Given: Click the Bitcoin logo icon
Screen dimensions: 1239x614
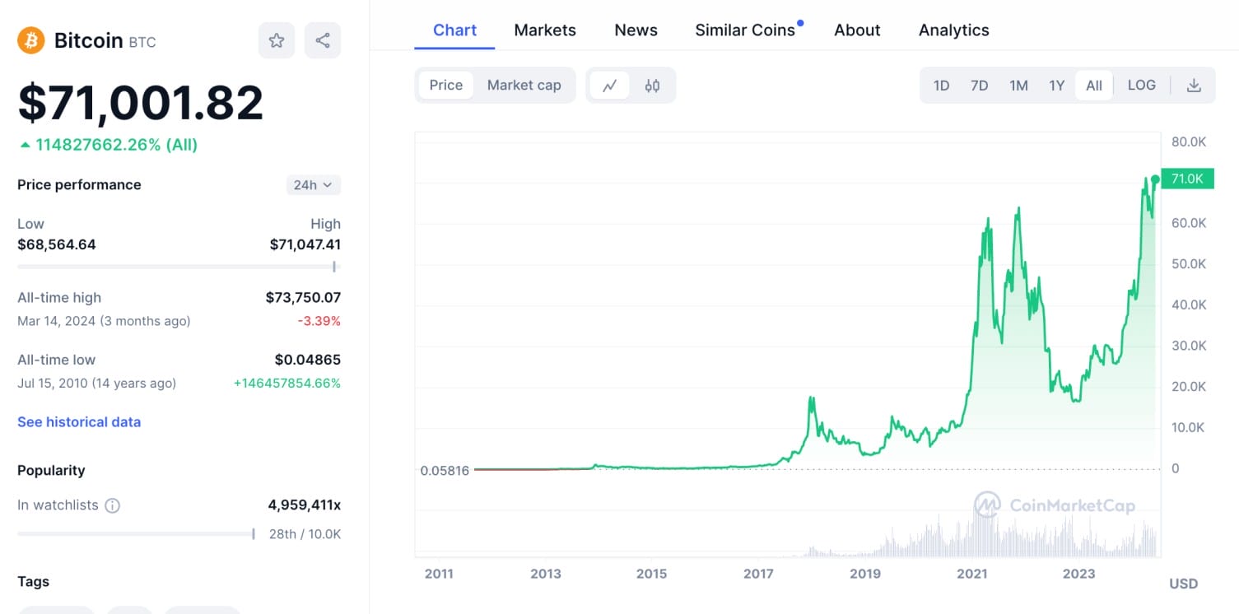Looking at the screenshot, I should pos(30,40).
